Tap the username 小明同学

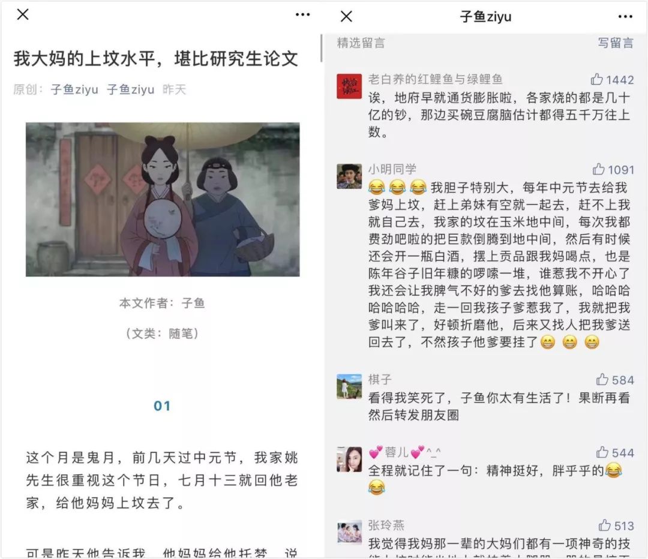392,169
